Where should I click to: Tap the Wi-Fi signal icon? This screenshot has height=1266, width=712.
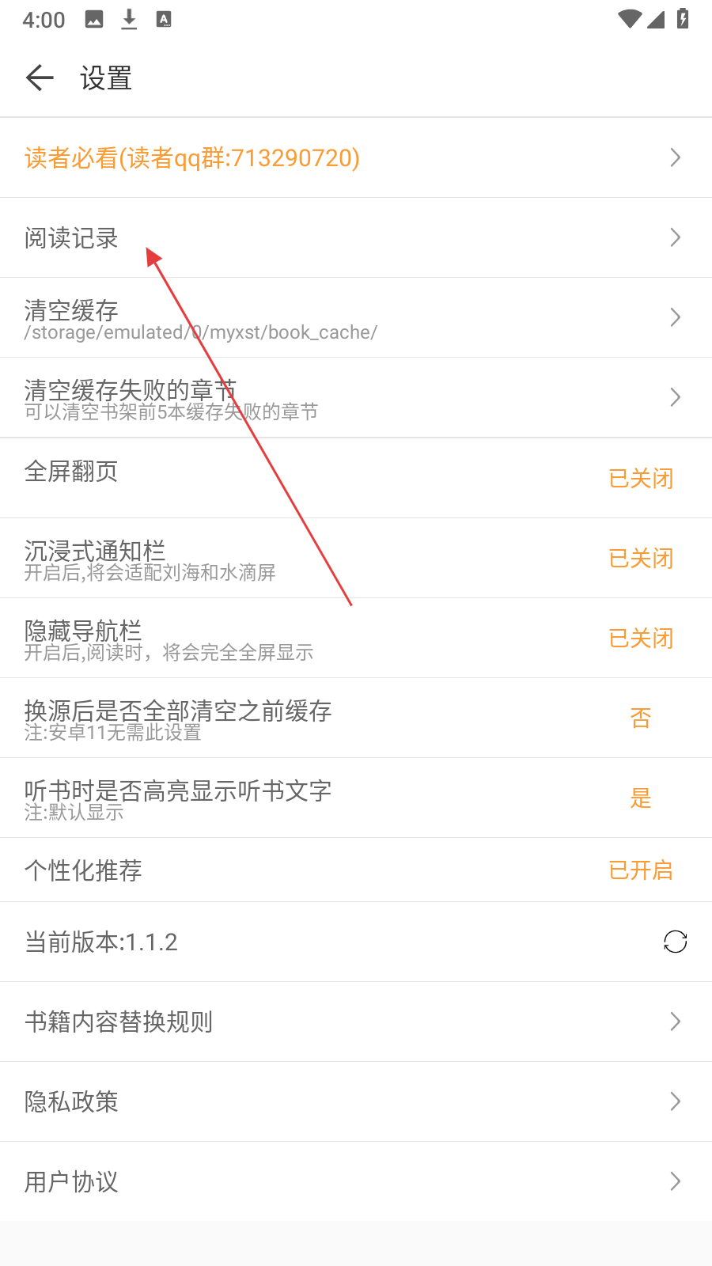[x=630, y=19]
